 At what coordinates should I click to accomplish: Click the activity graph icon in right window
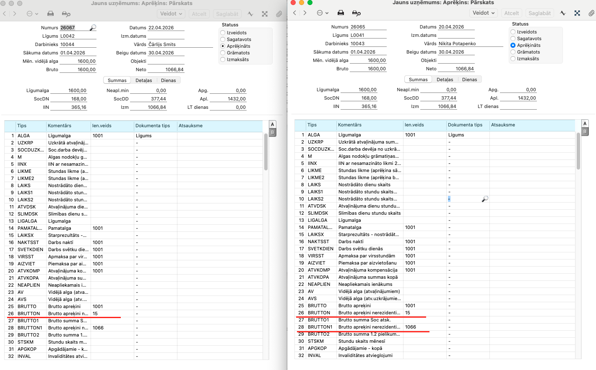pos(563,13)
